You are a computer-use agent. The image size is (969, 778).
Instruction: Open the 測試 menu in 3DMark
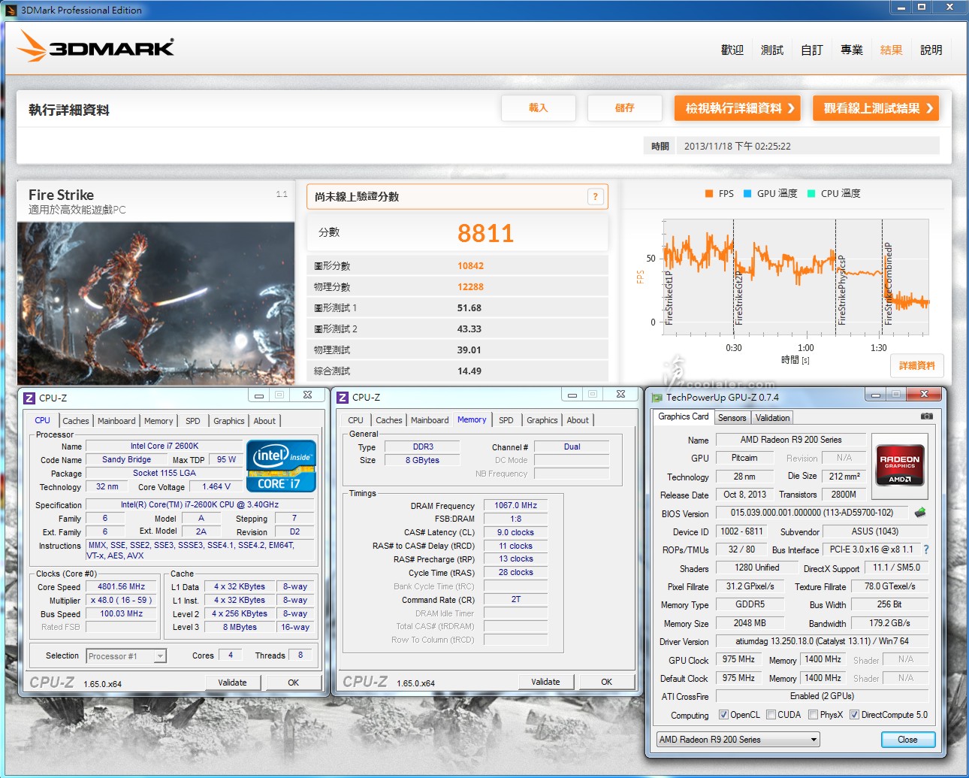click(x=771, y=50)
